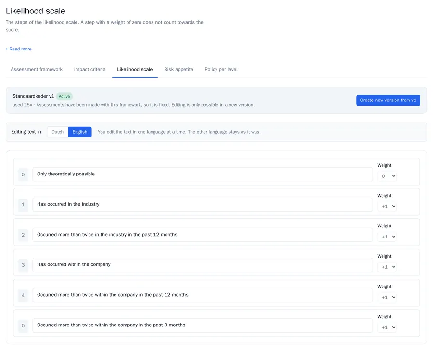The height and width of the screenshot is (350, 433).
Task: Open the Policy per level tab
Action: coord(221,69)
